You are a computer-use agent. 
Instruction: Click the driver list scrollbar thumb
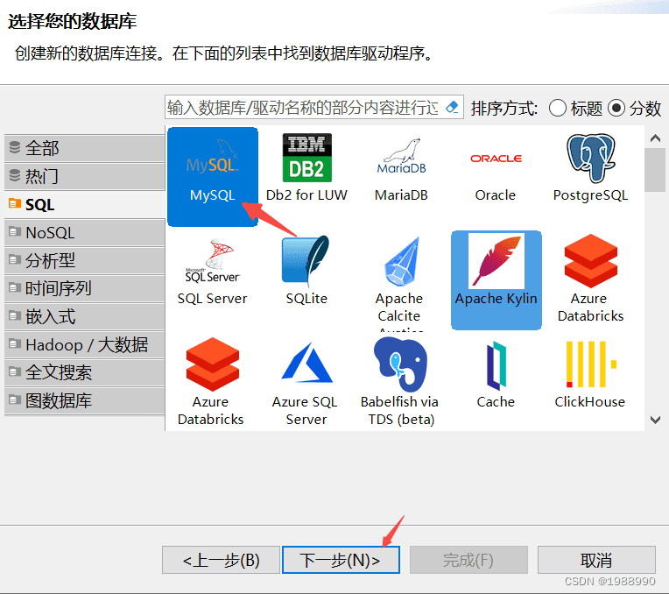tap(655, 170)
